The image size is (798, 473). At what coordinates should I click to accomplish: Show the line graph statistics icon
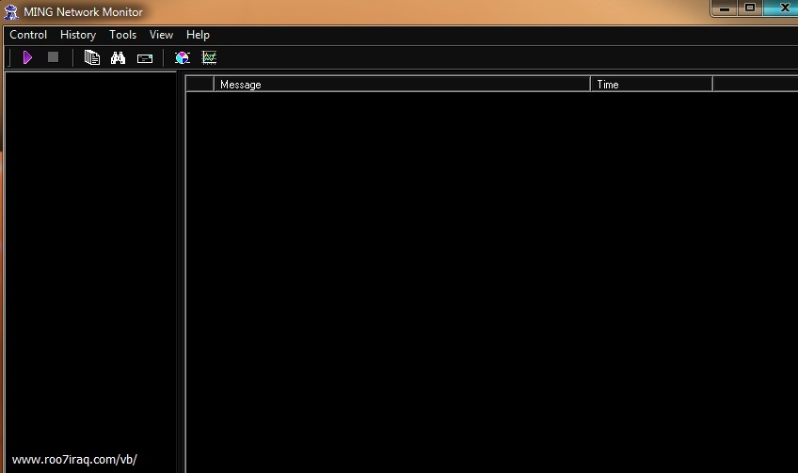click(x=209, y=58)
